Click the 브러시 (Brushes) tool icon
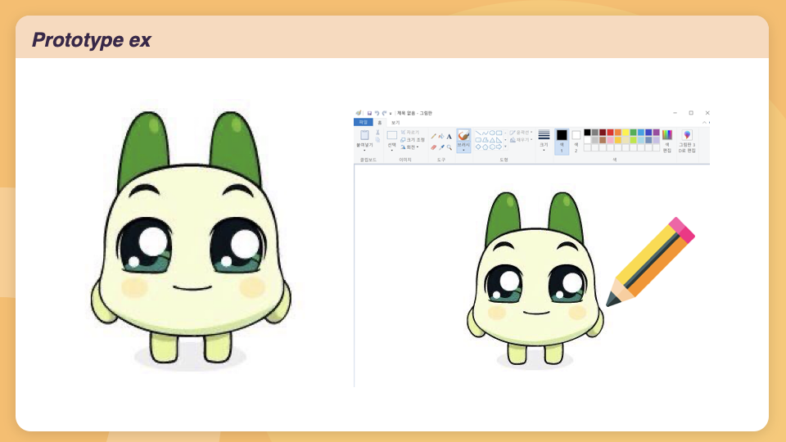This screenshot has width=786, height=442. tap(463, 135)
